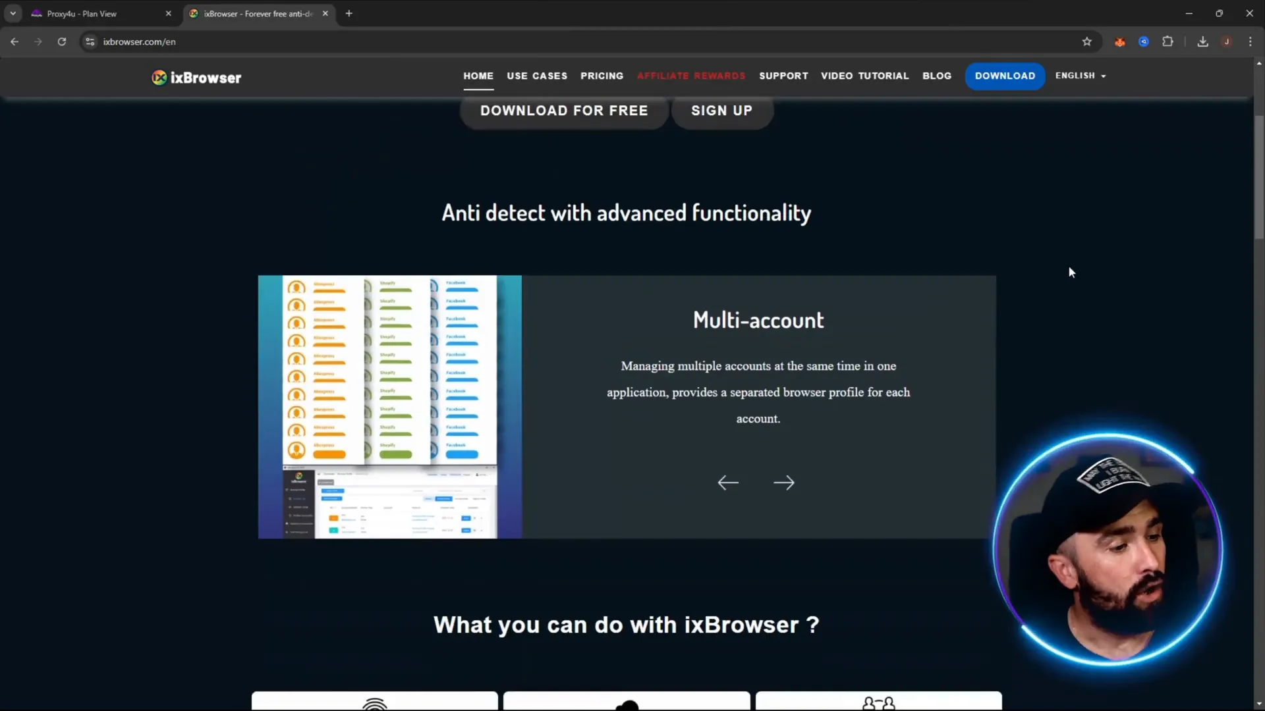Open the blue round extension icon
Viewport: 1265px width, 711px height.
click(1144, 41)
